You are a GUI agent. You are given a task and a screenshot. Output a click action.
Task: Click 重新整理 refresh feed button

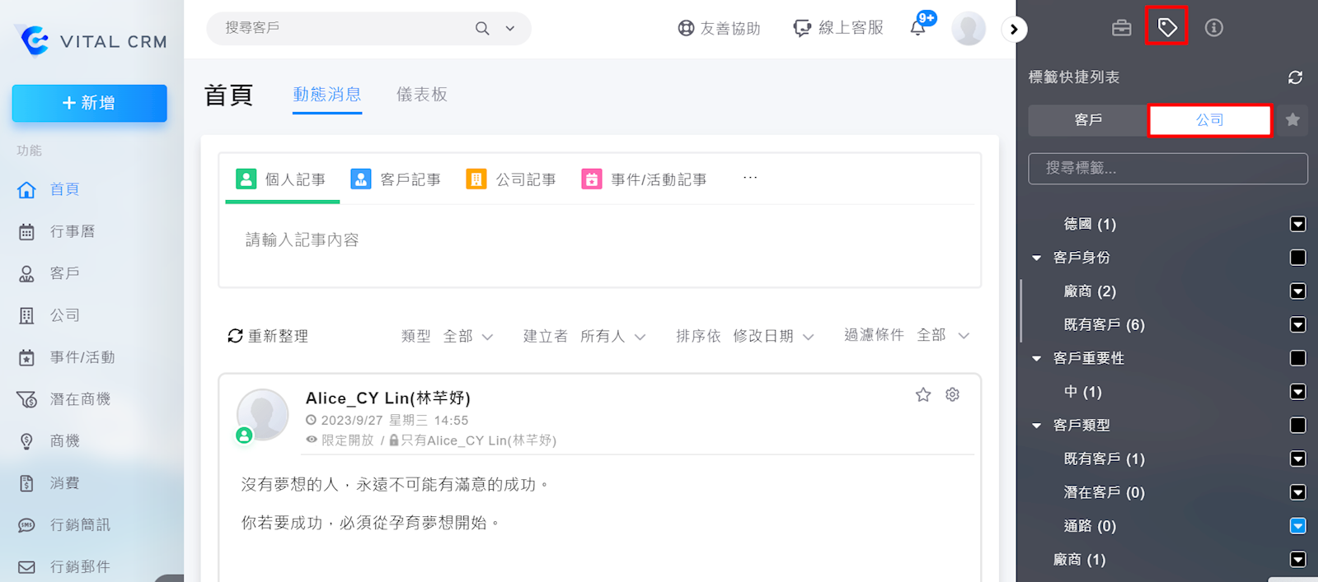[268, 336]
